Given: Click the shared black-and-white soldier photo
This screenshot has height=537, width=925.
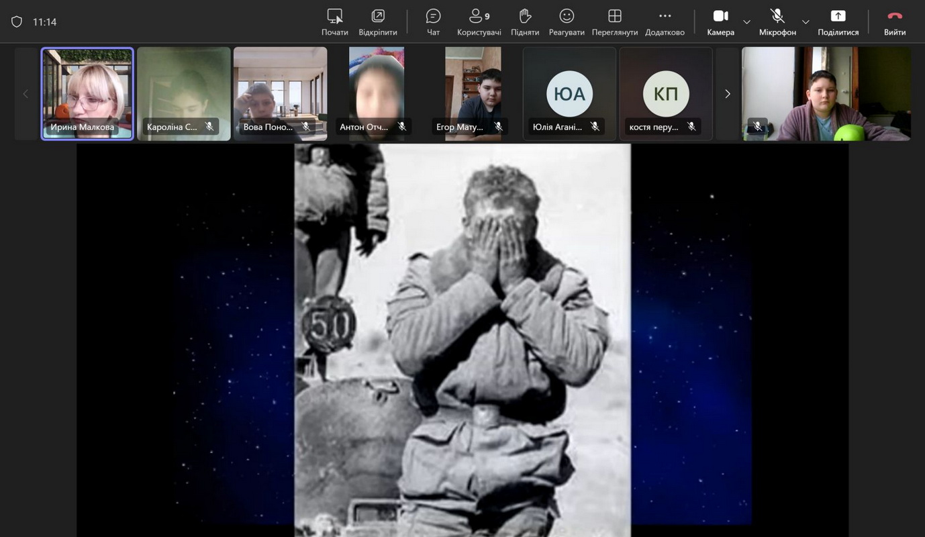Looking at the screenshot, I should pos(462,340).
